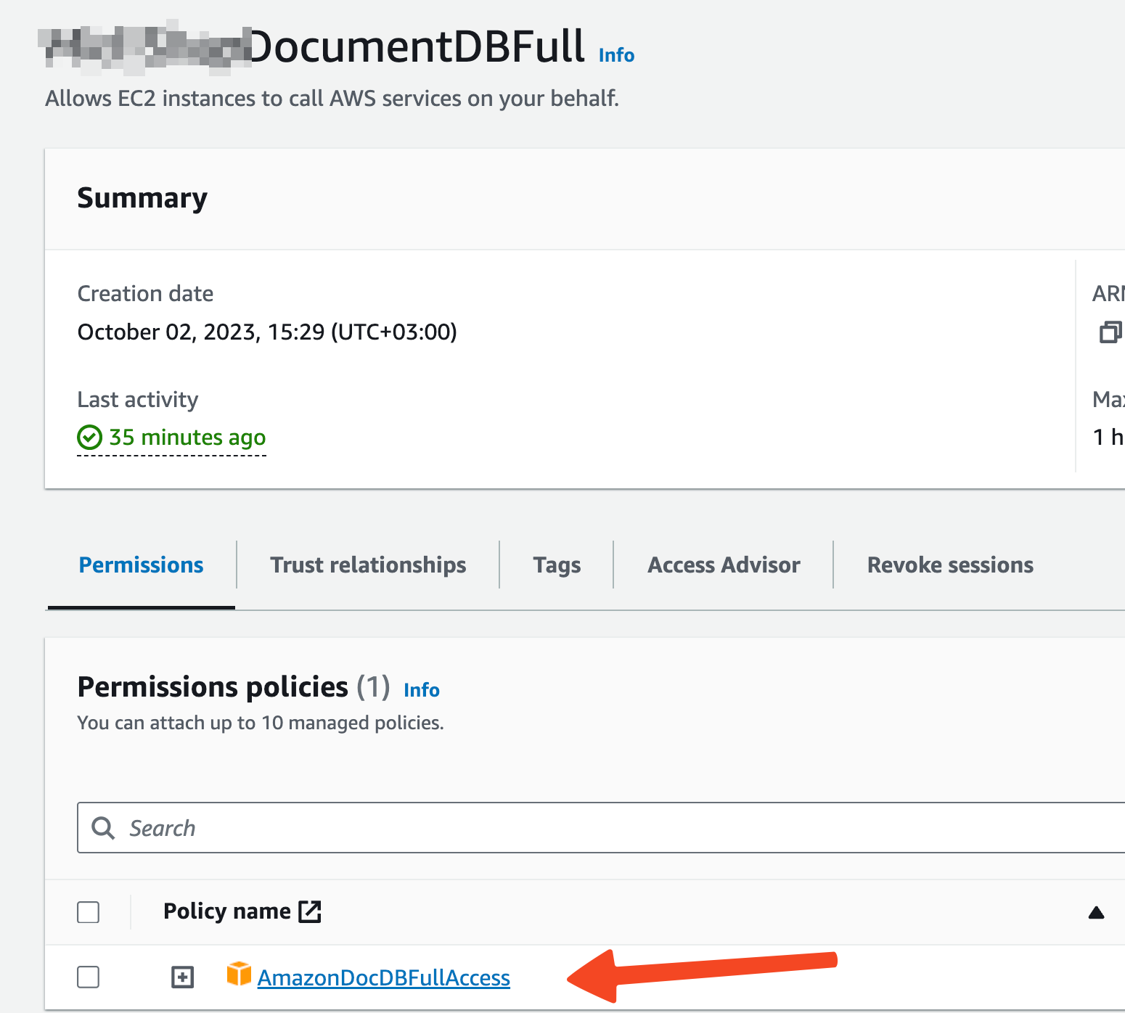Viewport: 1125px width, 1013px height.
Task: Open the '35 minutes ago' activity link
Action: 187,438
